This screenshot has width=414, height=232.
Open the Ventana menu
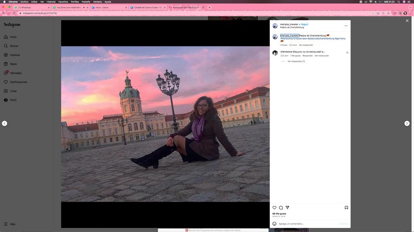[x=97, y=2]
